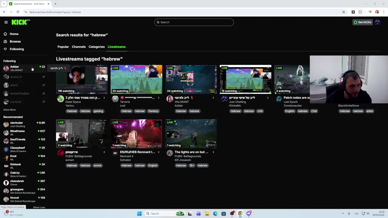Click into the Kick search field
The image size is (388, 218).
coord(194,22)
